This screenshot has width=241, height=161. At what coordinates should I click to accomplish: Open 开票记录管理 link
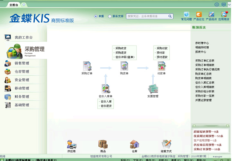[x=203, y=100]
